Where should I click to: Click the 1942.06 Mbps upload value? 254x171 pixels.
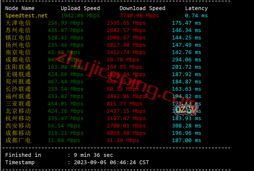coord(80,16)
